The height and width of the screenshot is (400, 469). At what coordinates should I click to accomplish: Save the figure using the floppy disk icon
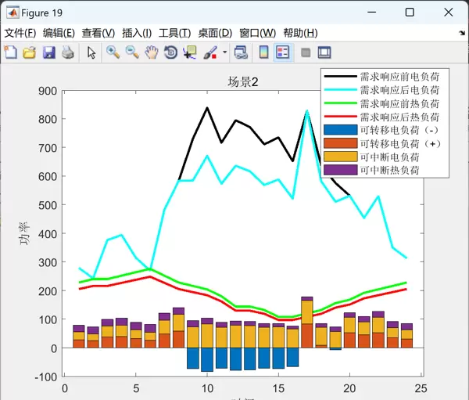click(x=48, y=52)
